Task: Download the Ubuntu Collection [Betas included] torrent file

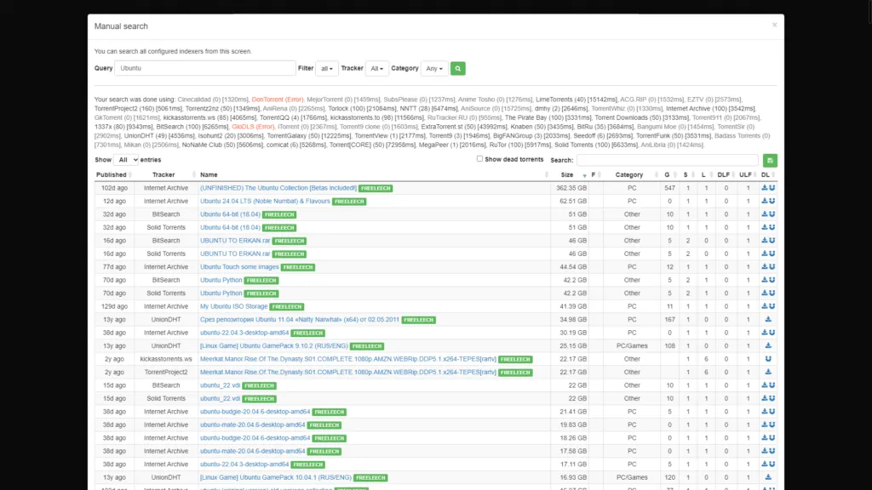Action: click(766, 187)
